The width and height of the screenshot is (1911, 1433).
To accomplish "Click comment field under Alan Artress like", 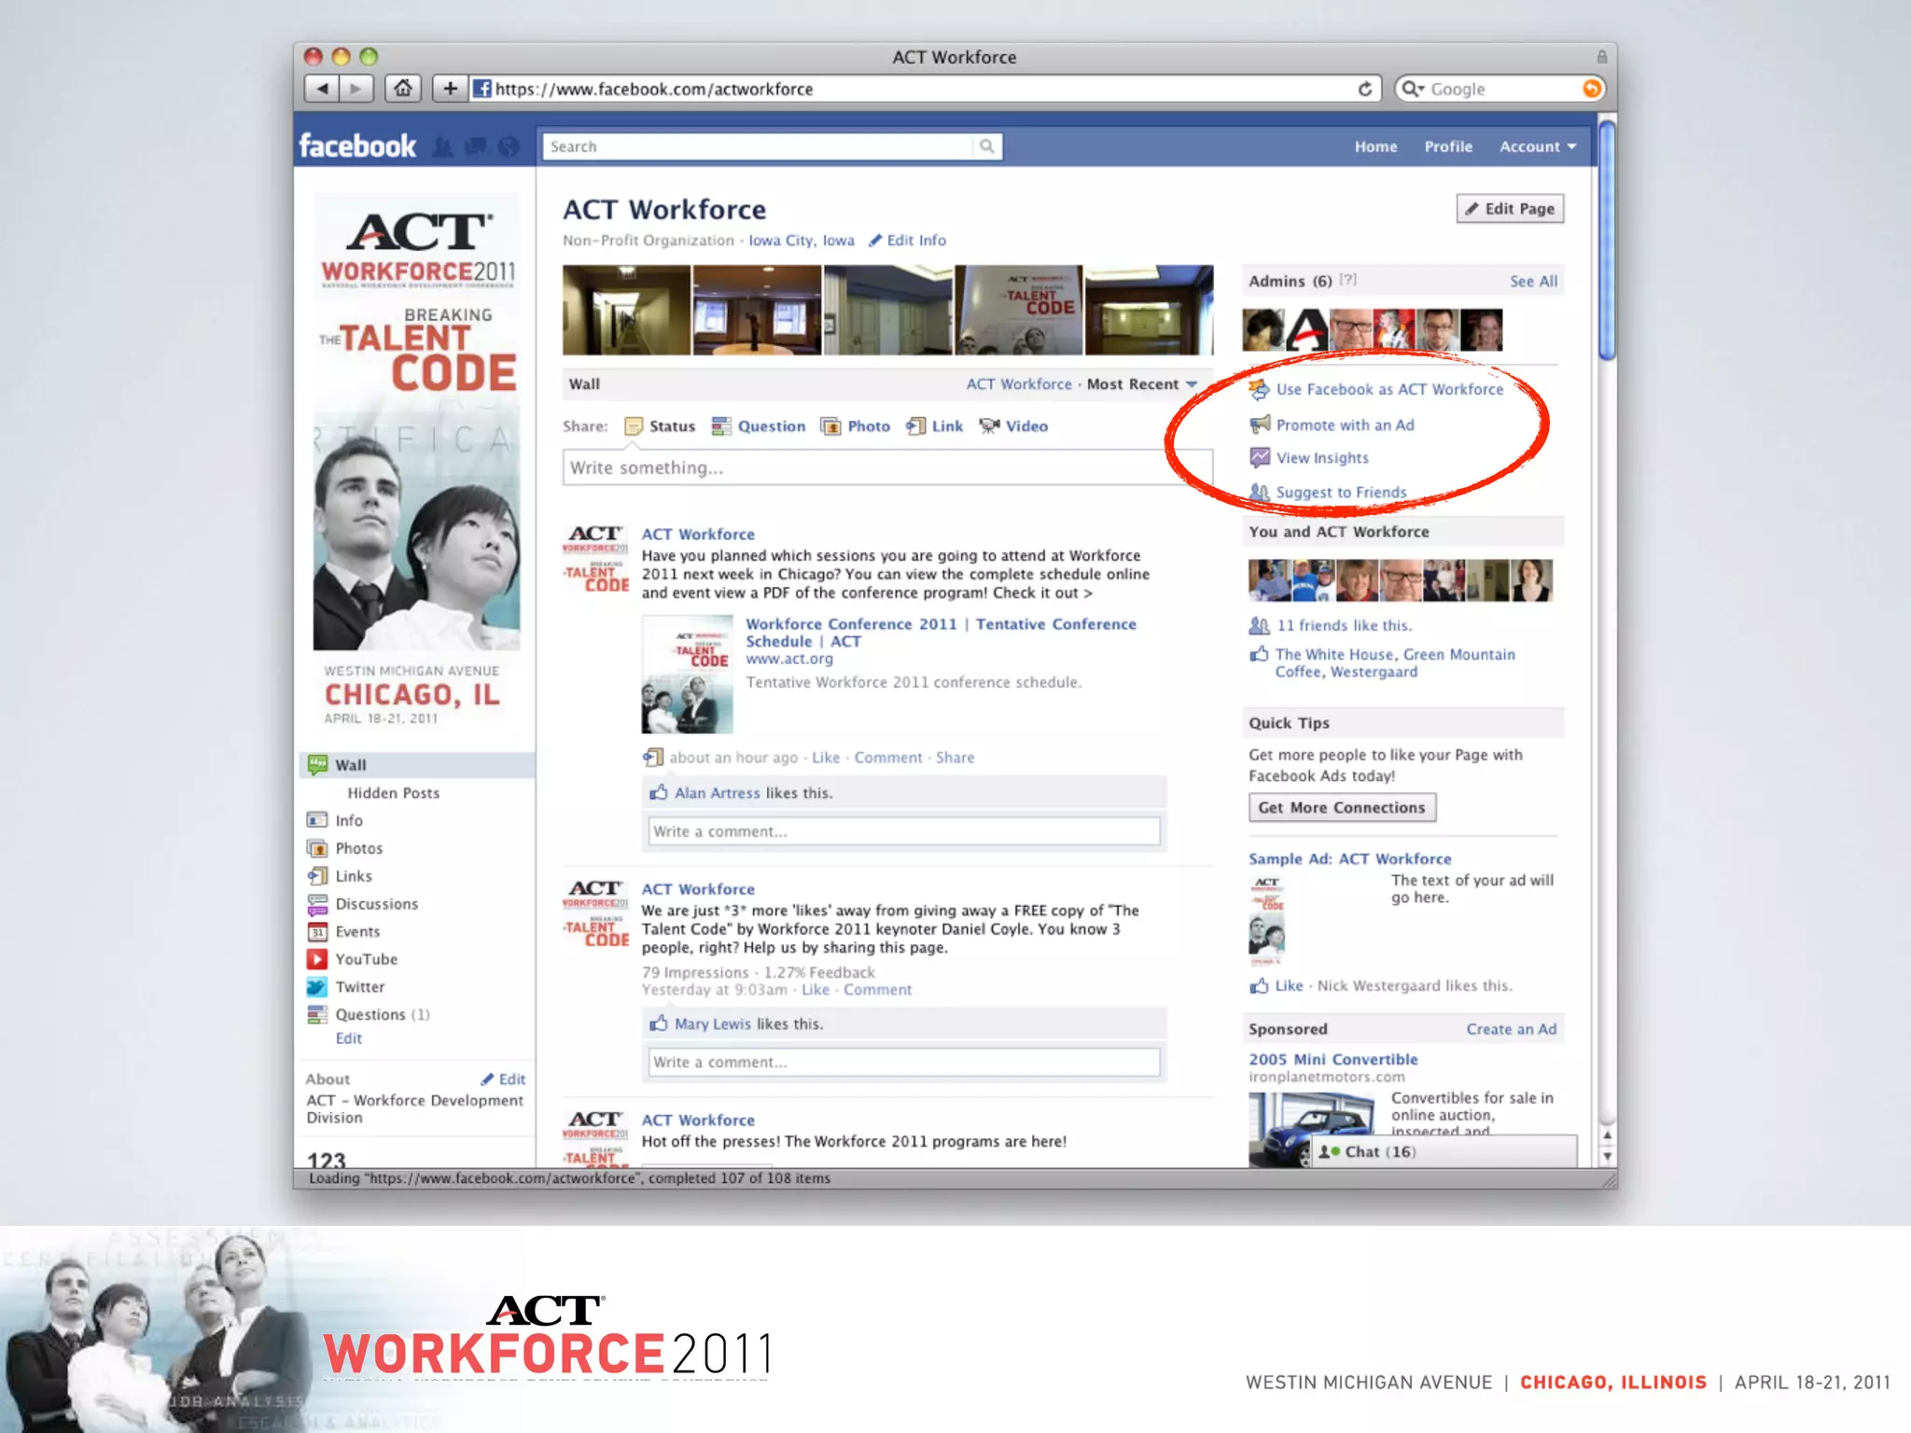I will (x=903, y=831).
